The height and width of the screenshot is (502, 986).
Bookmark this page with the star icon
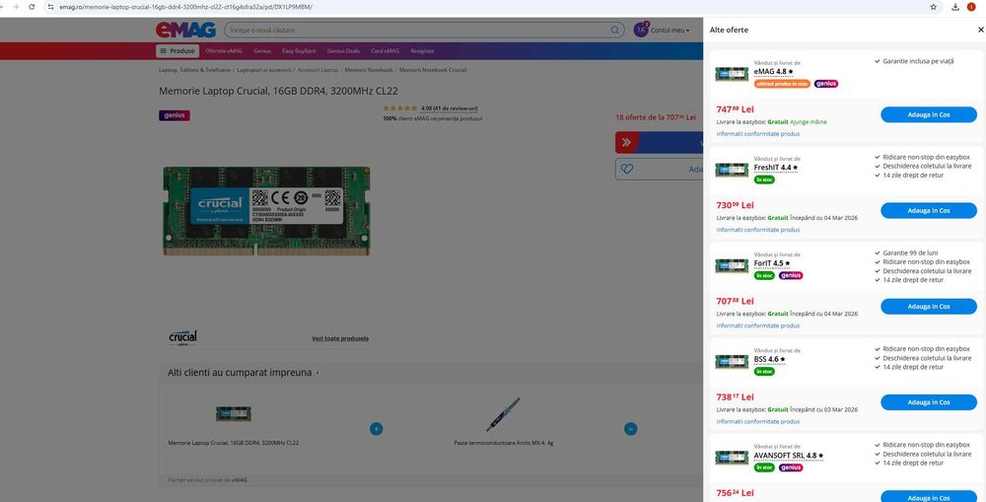[933, 7]
